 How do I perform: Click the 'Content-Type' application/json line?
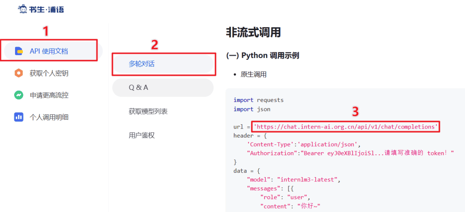[304, 144]
